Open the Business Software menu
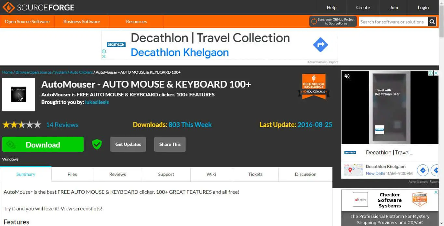Screen dimensions: 444x226 point(82,21)
